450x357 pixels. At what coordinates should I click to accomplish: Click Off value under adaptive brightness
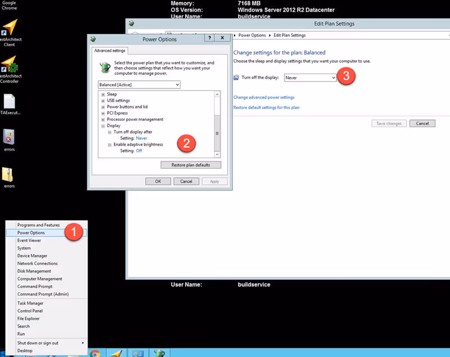139,151
